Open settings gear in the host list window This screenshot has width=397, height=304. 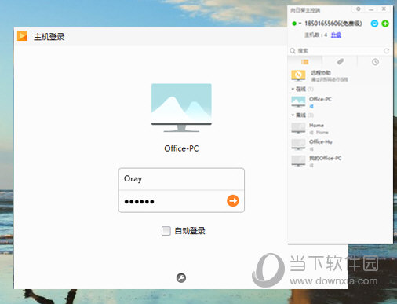[x=359, y=9]
